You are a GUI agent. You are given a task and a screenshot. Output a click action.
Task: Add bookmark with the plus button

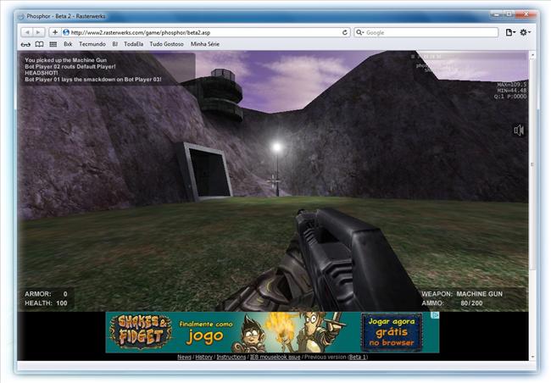point(54,32)
